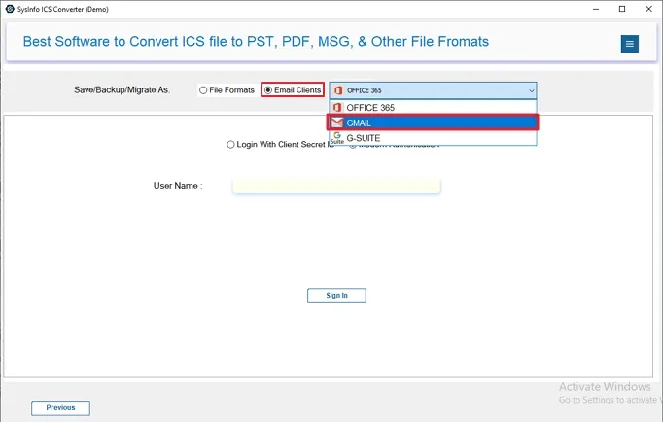Open the hamburger menu icon
This screenshot has height=422, width=663.
pyautogui.click(x=630, y=44)
